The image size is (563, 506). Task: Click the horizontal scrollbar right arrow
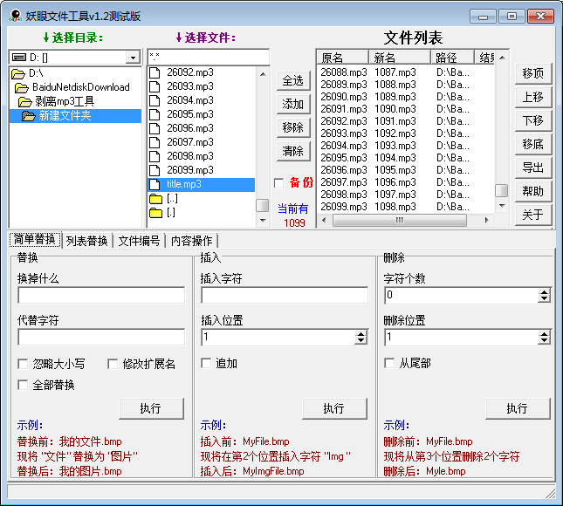(x=487, y=220)
